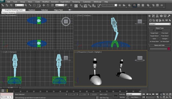Toggle the Angle Snap icon
This screenshot has height=99, width=172.
(85, 6)
